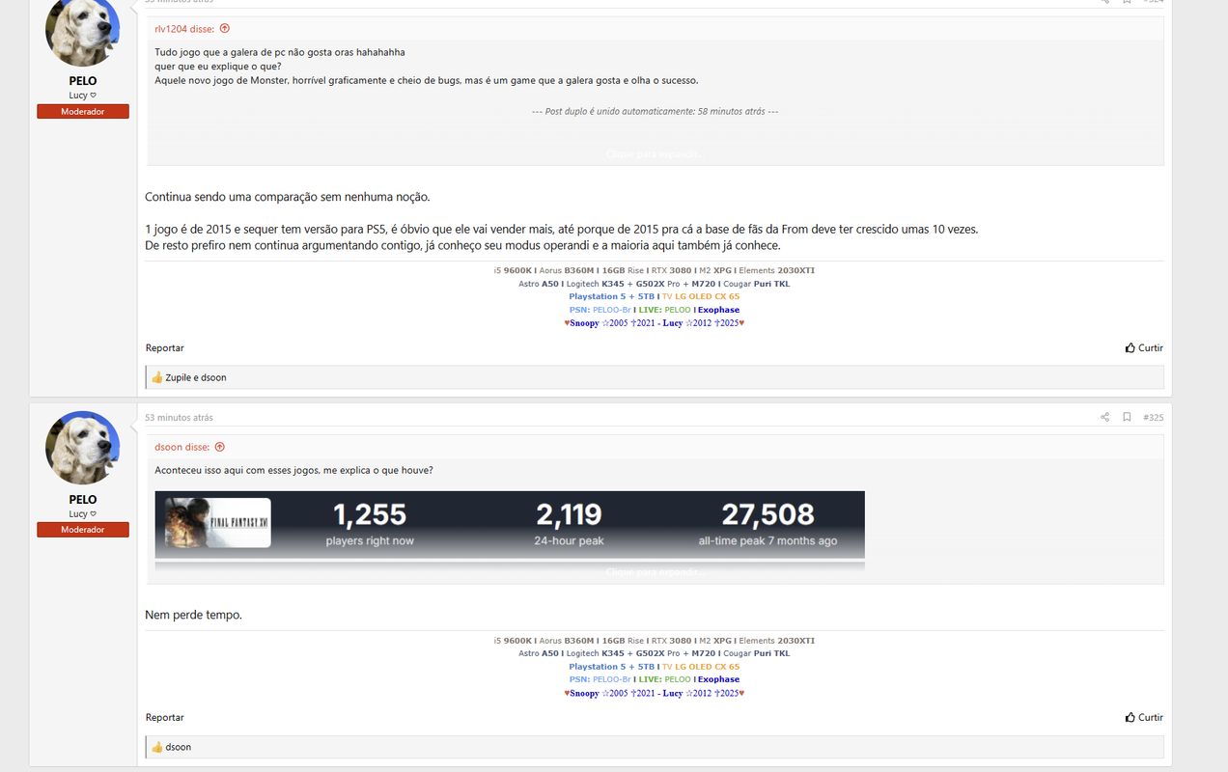Expand the dsoon quote block
Viewport: 1228px width, 772px height.
655,572
